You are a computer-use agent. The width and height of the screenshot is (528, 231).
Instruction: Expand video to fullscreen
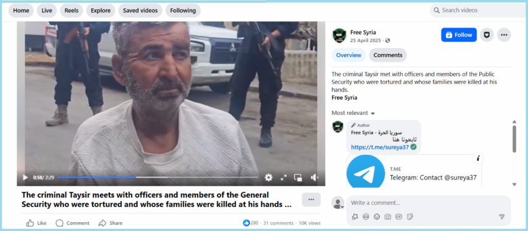click(x=284, y=177)
